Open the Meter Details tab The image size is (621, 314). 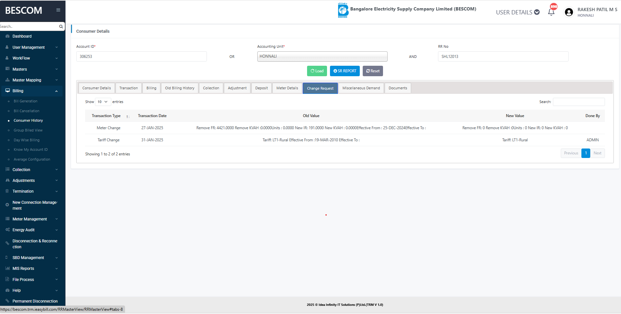click(x=287, y=88)
